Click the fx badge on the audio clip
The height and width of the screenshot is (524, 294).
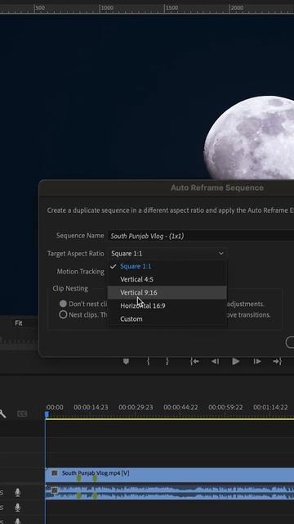55,490
